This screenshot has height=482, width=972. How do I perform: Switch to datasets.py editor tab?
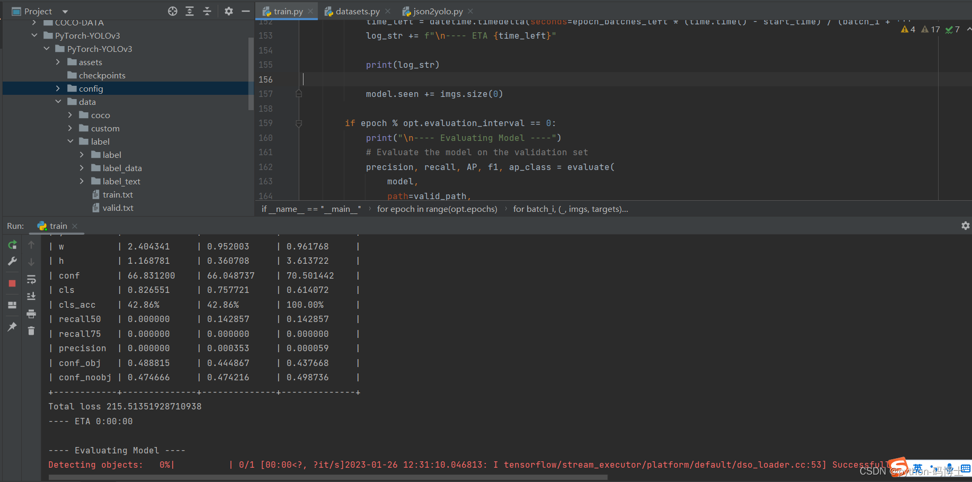(358, 11)
